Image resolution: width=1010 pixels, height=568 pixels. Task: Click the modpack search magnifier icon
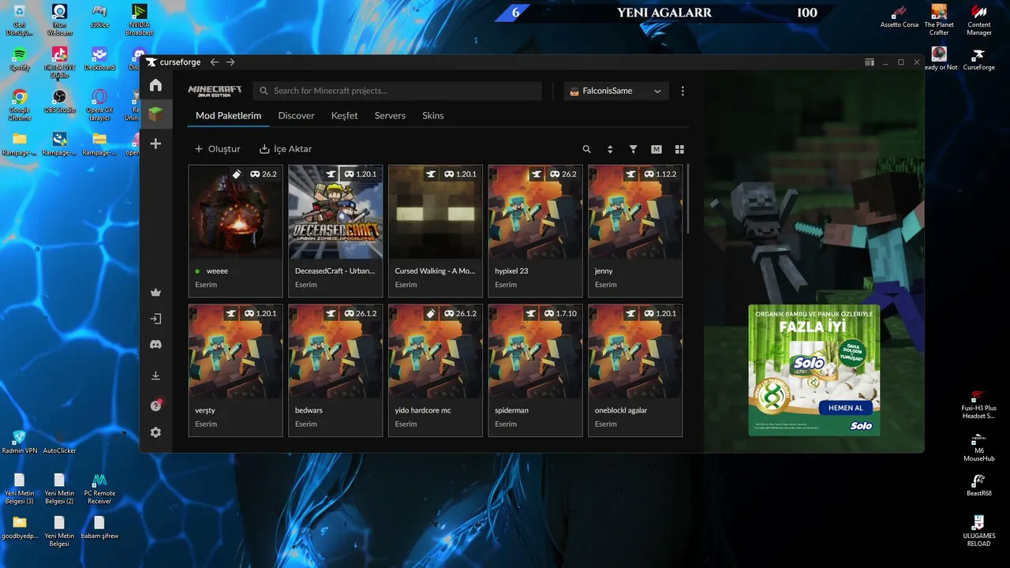586,149
